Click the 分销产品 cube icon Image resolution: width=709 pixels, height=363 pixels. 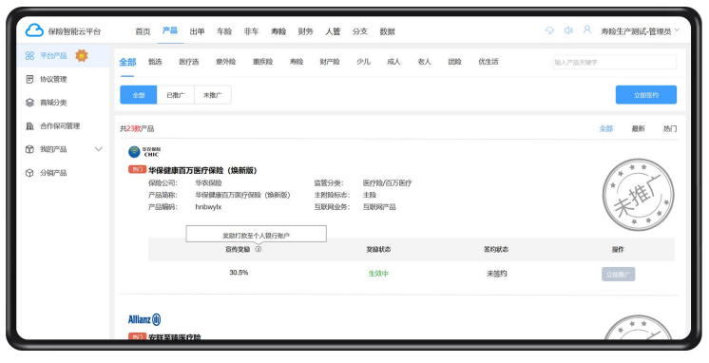click(x=29, y=173)
